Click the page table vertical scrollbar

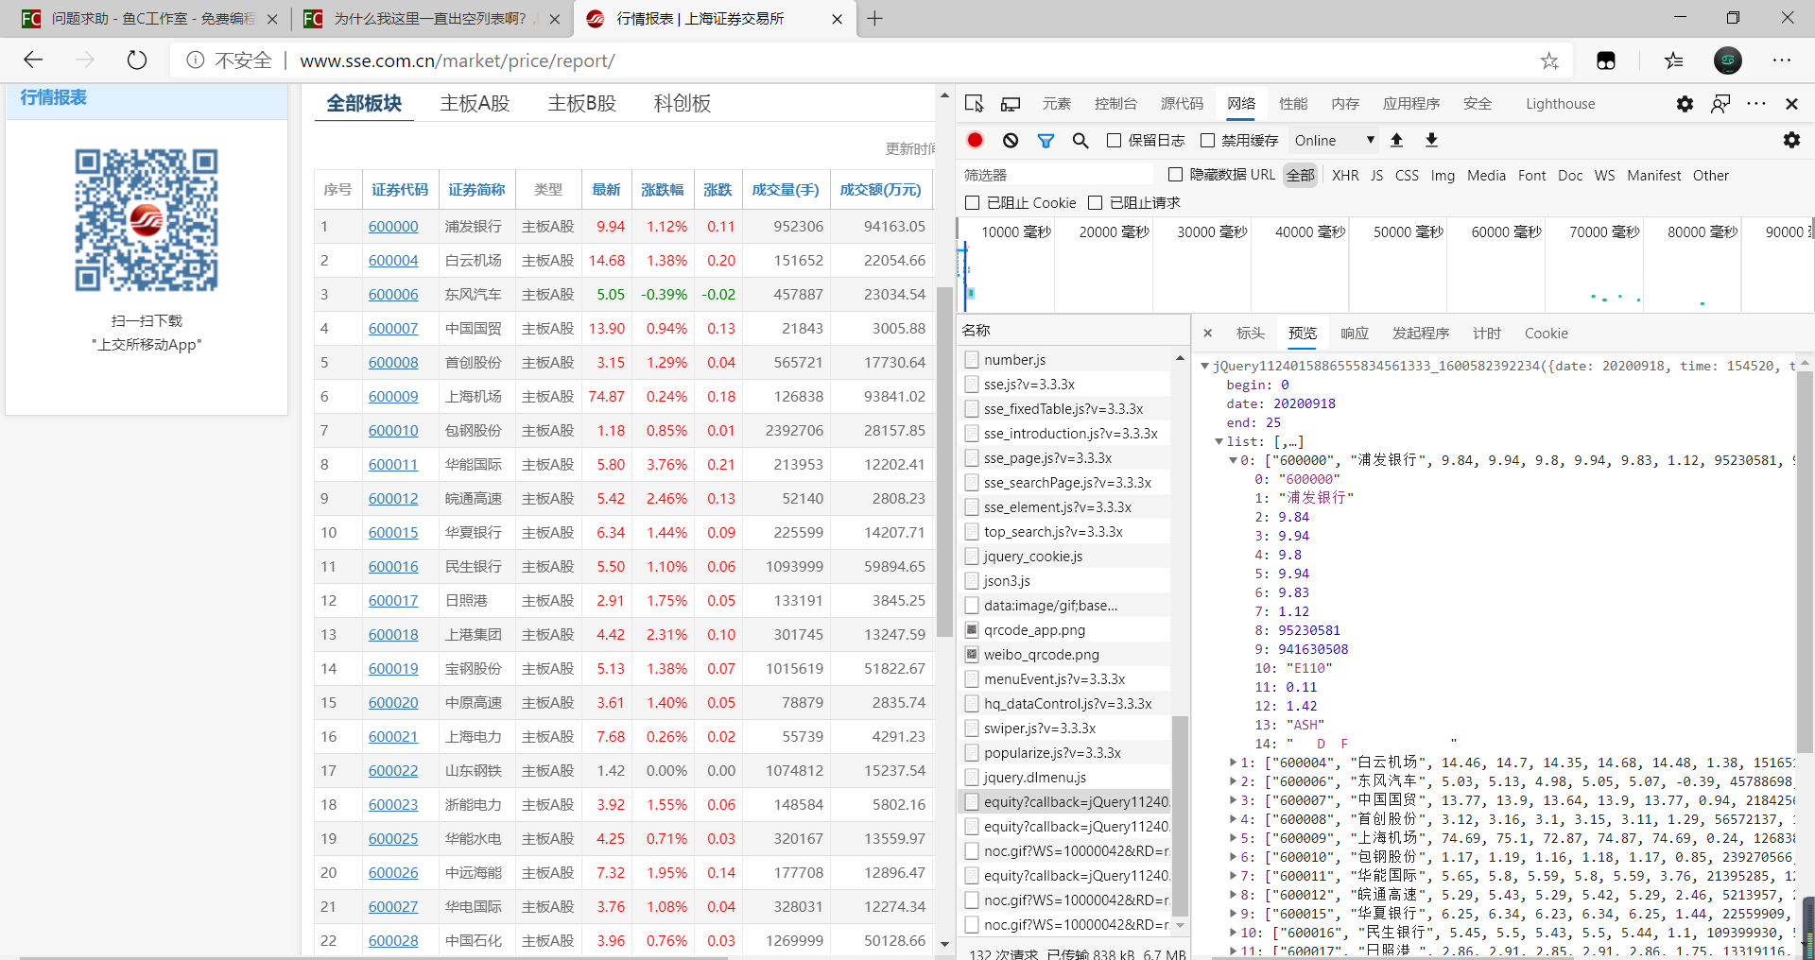tap(944, 461)
